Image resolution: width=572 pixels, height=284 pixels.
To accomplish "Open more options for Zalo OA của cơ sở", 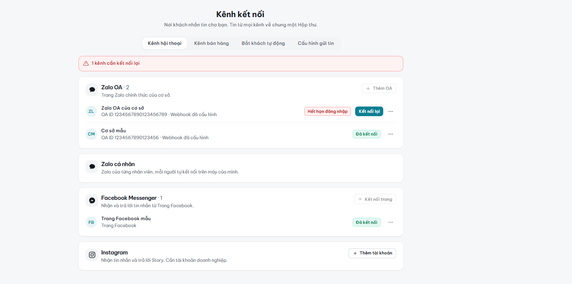I will (391, 111).
